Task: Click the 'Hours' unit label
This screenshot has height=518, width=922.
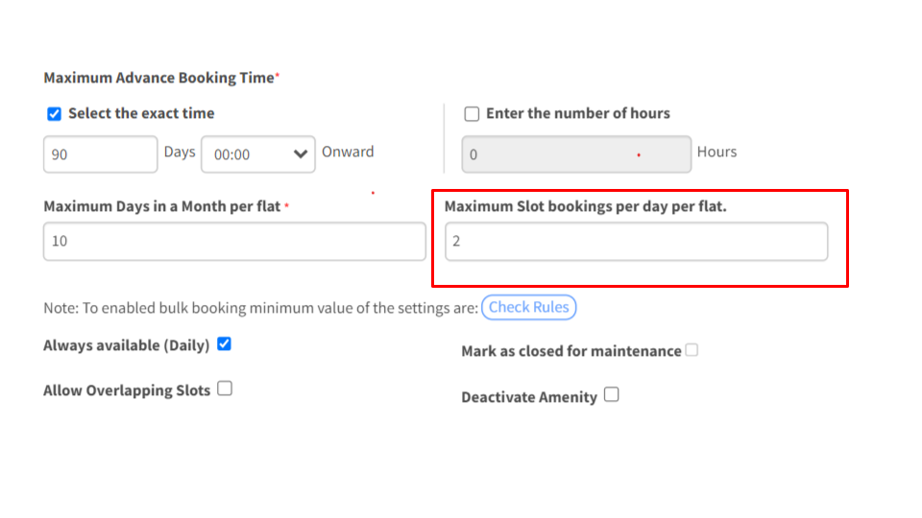Action: [x=716, y=152]
